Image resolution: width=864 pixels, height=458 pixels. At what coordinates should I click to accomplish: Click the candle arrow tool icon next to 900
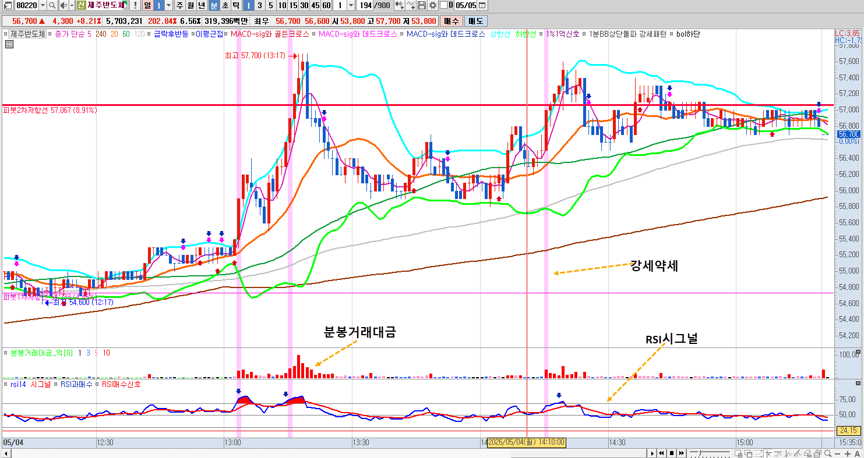click(x=400, y=5)
